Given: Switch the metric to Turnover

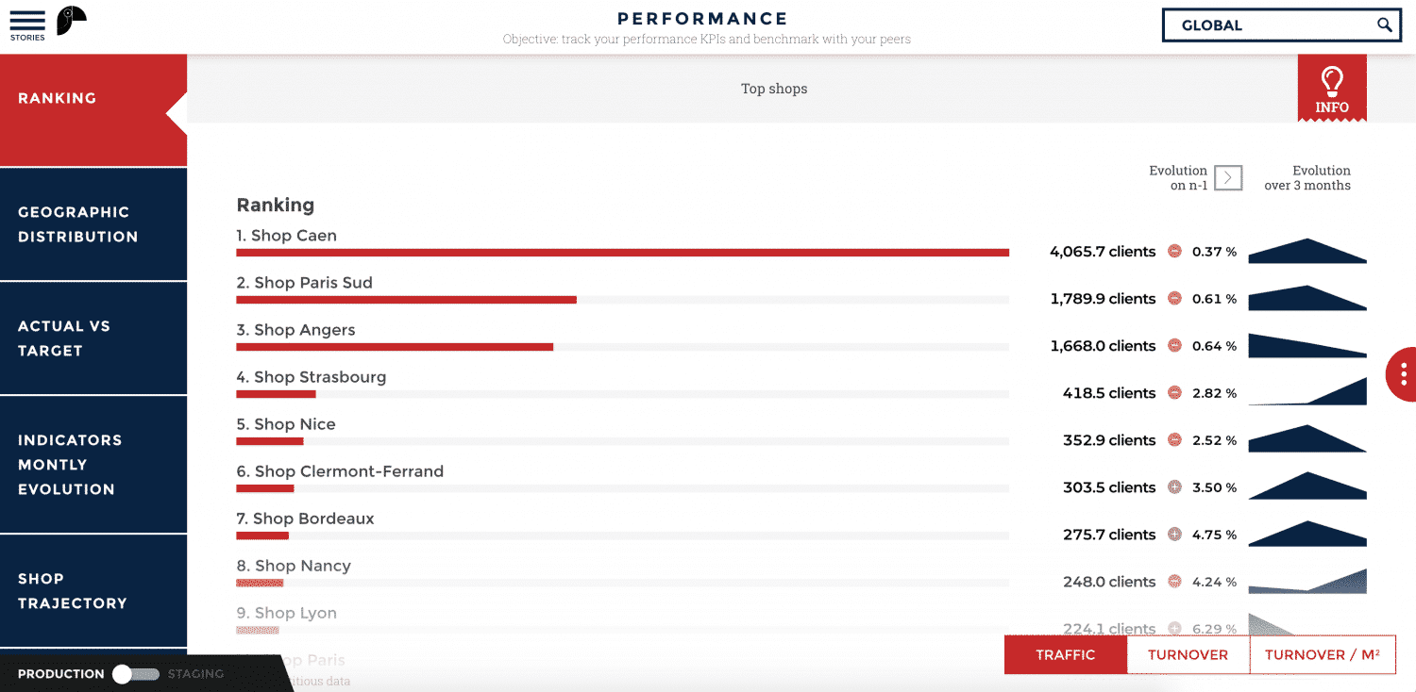Looking at the screenshot, I should [x=1188, y=655].
